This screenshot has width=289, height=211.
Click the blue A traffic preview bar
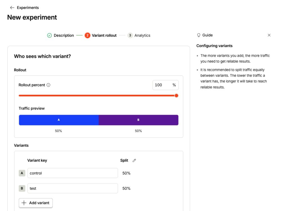click(59, 120)
